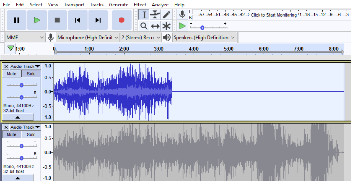Open the MME audio host dropdown
Screen dimensions: 351x181
[x=25, y=37]
